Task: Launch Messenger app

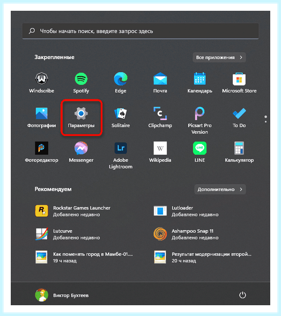Action: [x=81, y=152]
